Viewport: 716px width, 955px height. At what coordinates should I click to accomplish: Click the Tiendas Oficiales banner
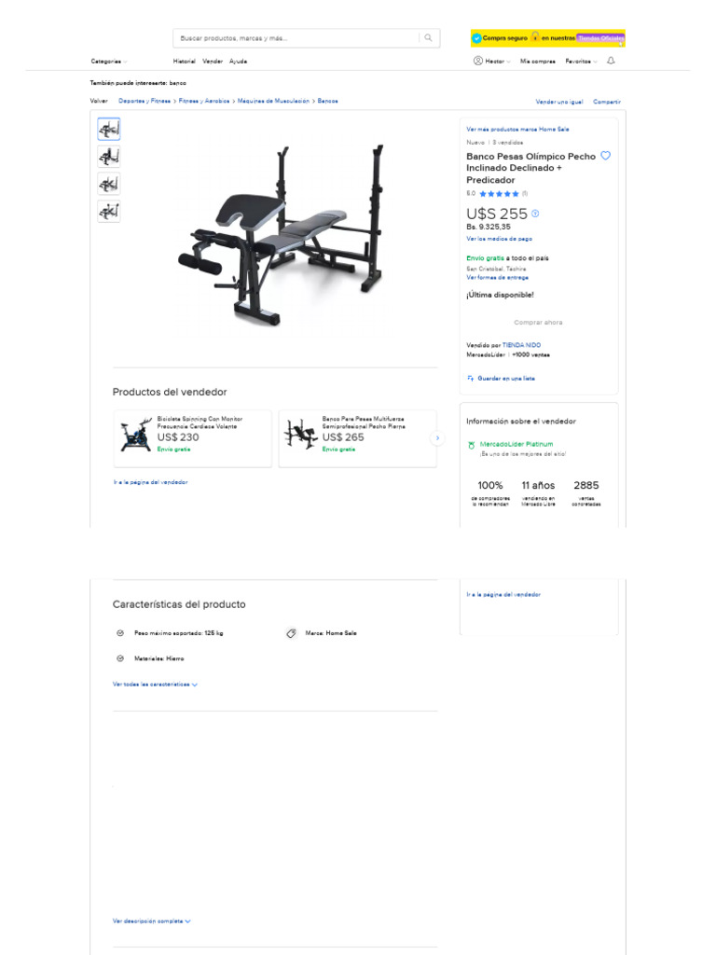pyautogui.click(x=600, y=37)
